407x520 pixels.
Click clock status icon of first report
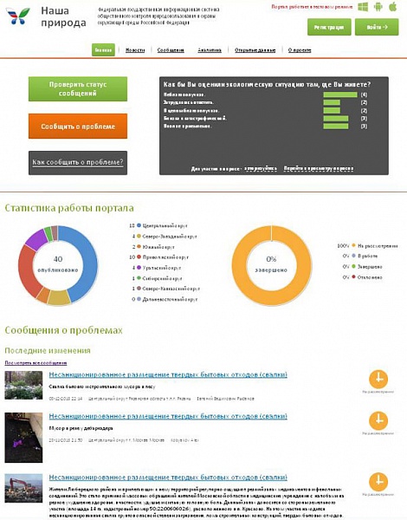click(378, 379)
